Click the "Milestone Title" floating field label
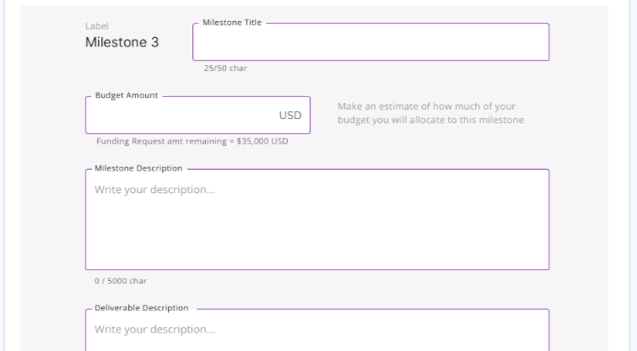637x351 pixels. 231,23
